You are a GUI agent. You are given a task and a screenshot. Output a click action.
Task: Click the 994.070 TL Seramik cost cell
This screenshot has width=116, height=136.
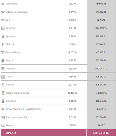click(x=101, y=28)
